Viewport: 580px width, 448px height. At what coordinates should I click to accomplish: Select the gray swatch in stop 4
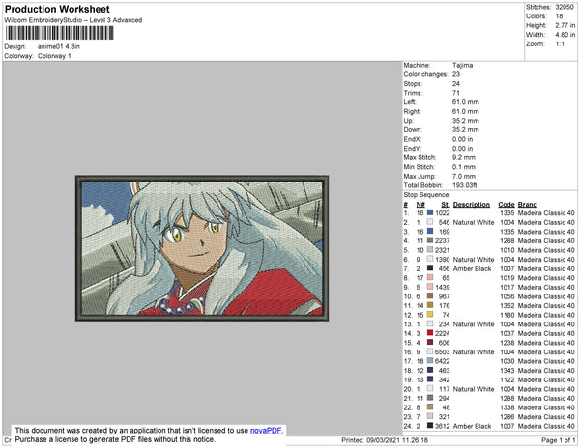tap(430, 240)
